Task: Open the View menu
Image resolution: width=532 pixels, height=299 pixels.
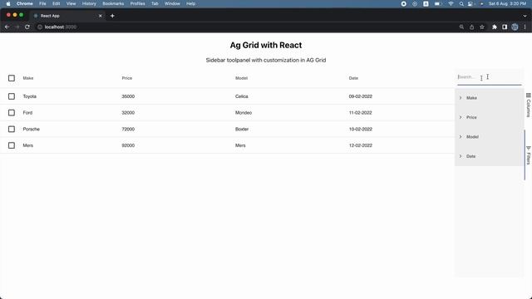Action: coord(71,3)
